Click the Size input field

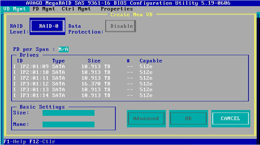tap(69, 113)
